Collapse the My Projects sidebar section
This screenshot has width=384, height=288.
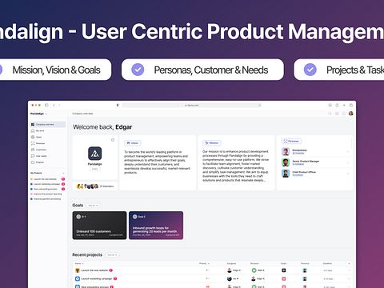click(x=63, y=173)
